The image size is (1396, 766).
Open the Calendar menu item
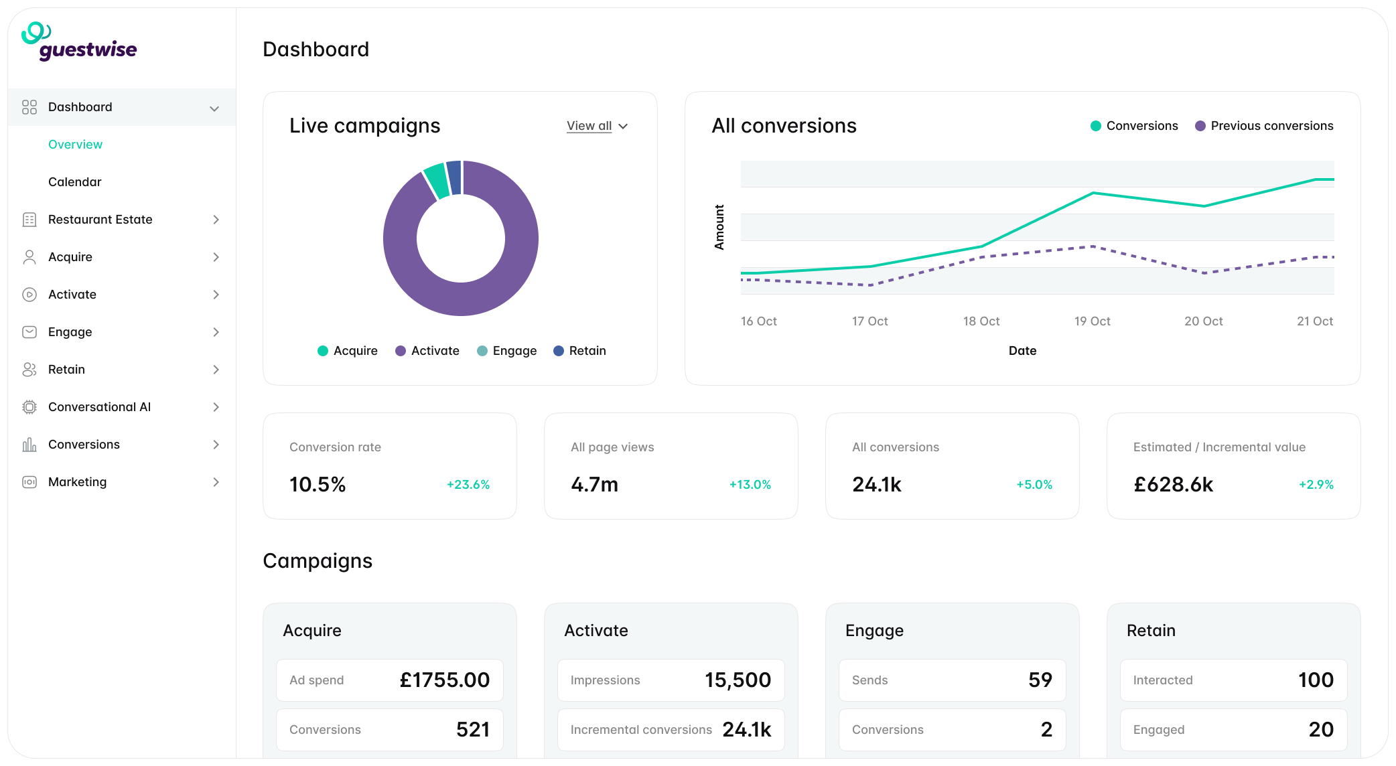click(x=74, y=182)
